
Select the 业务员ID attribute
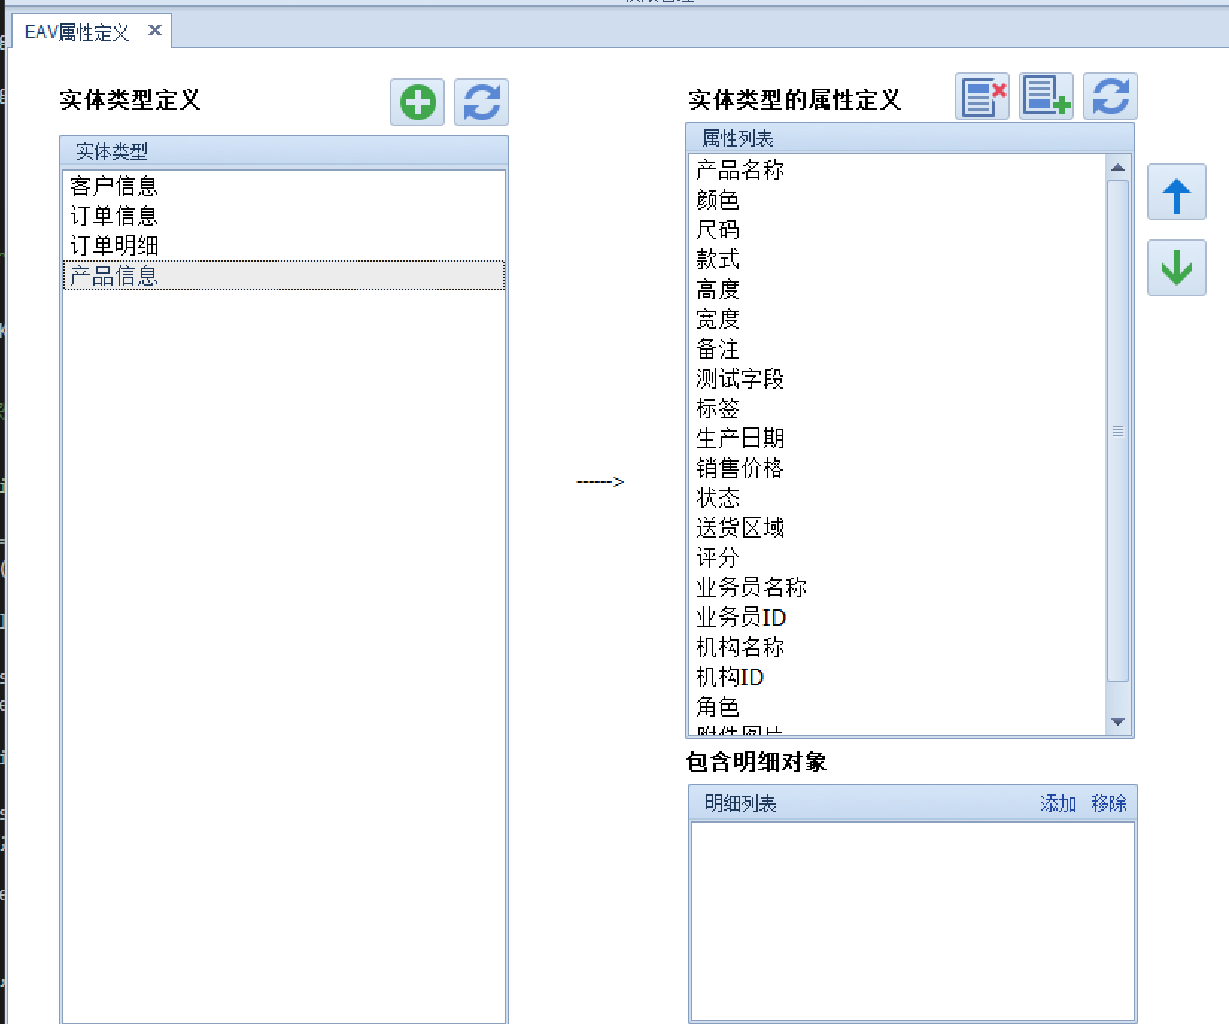point(897,618)
